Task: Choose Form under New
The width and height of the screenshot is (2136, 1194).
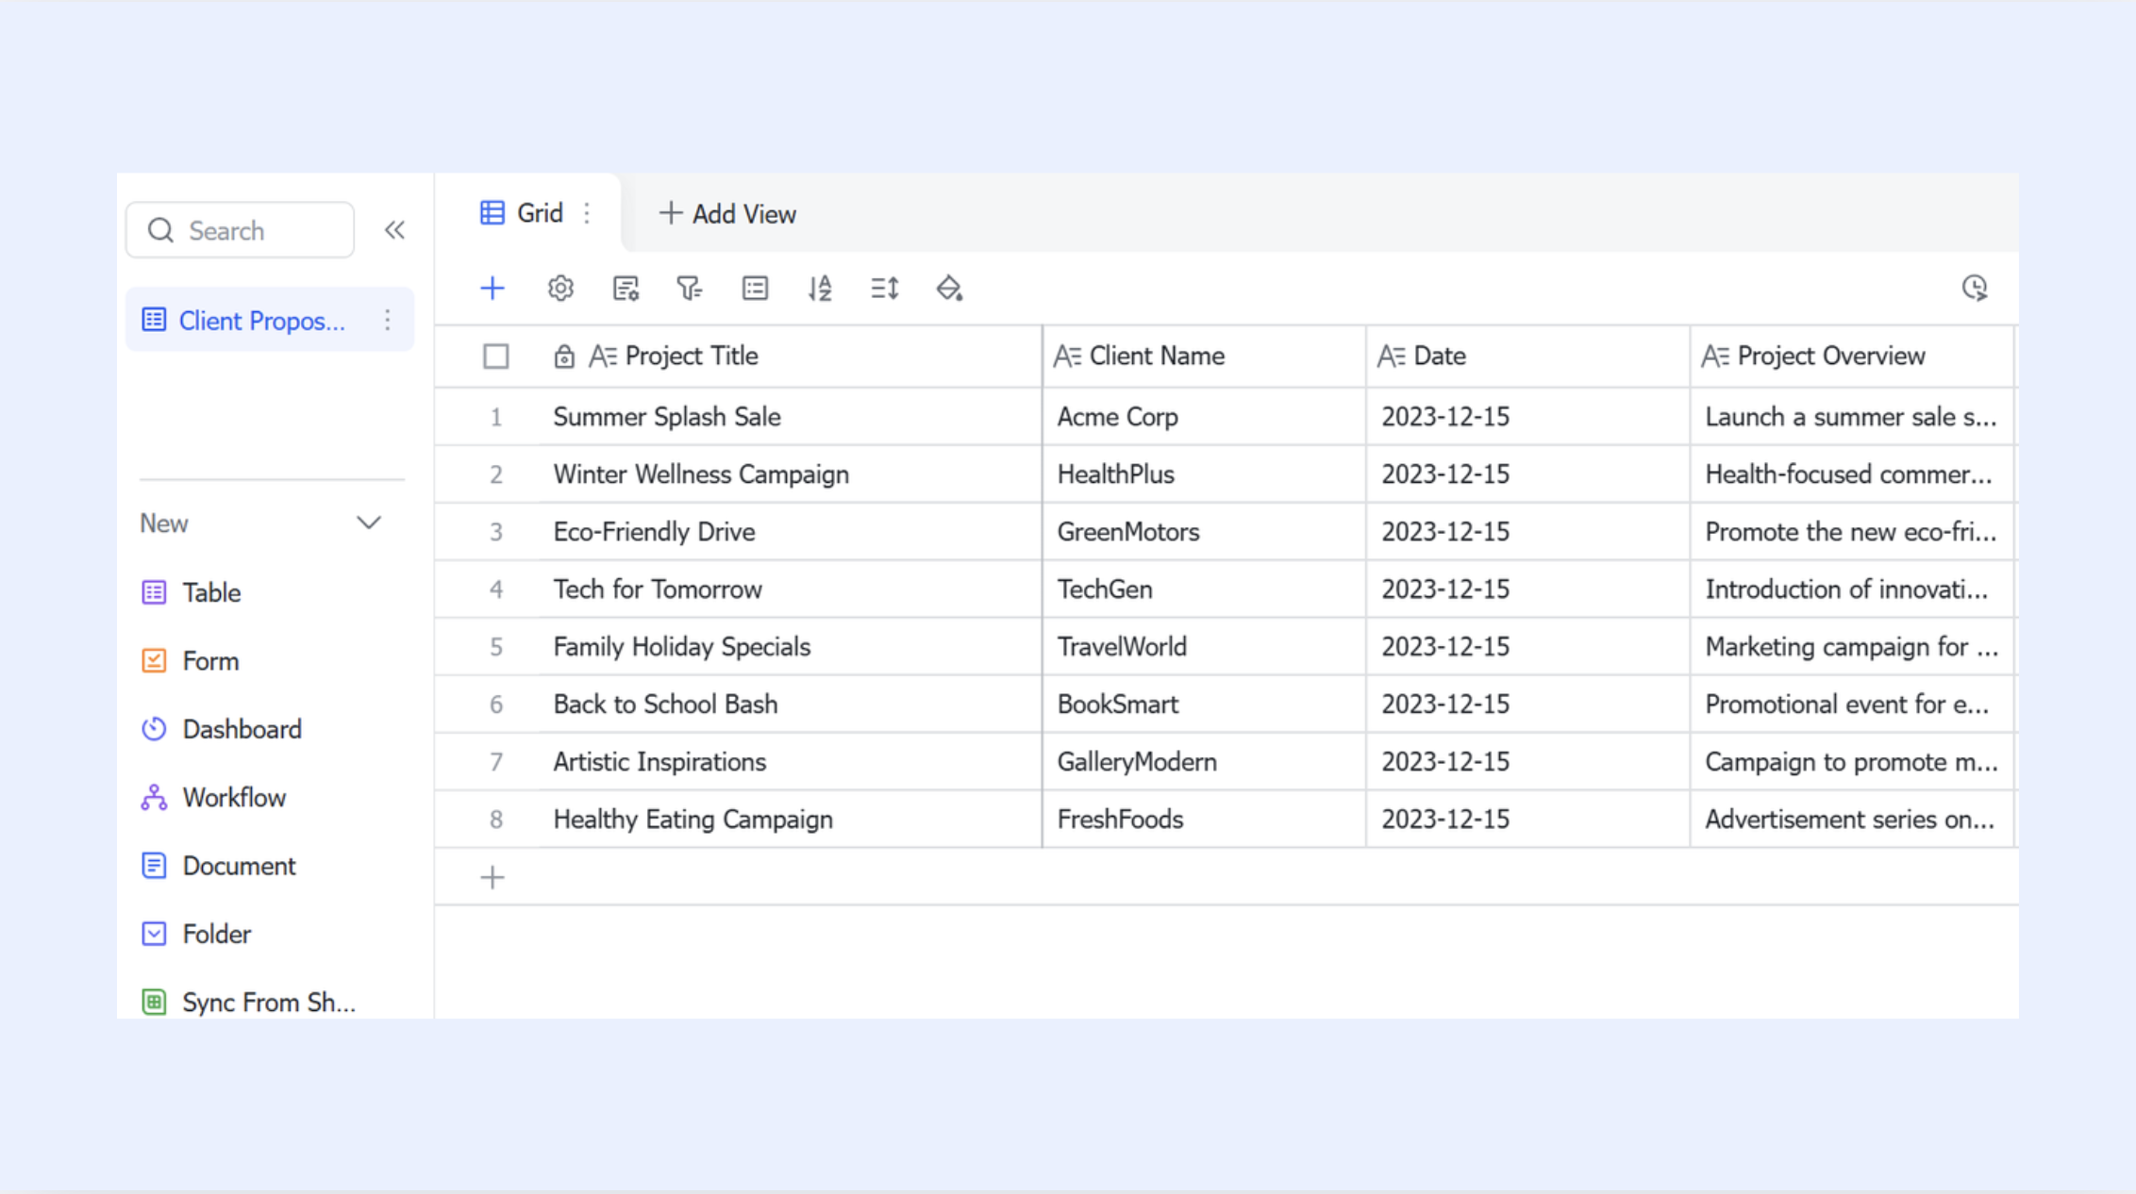Action: coord(210,660)
